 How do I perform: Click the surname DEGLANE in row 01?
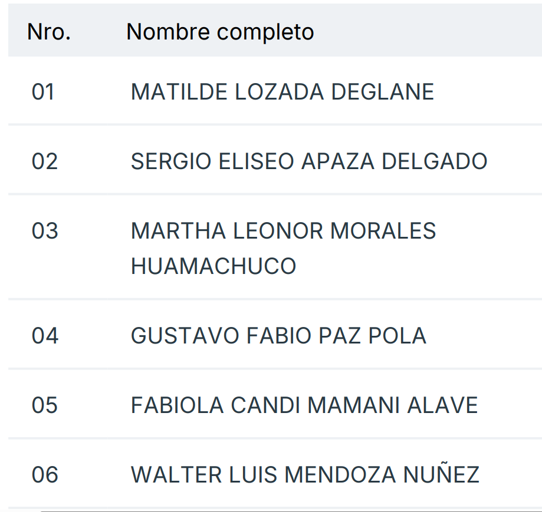pos(382,92)
